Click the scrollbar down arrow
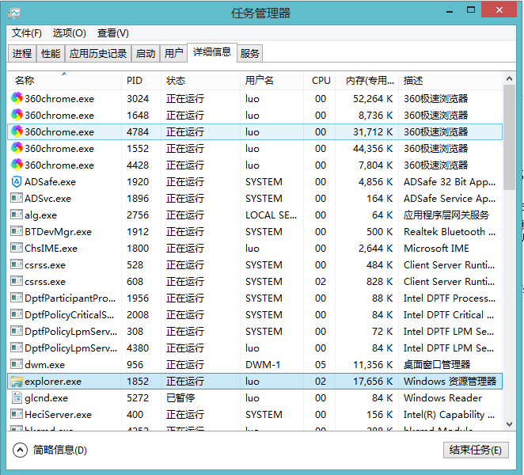 coord(509,424)
